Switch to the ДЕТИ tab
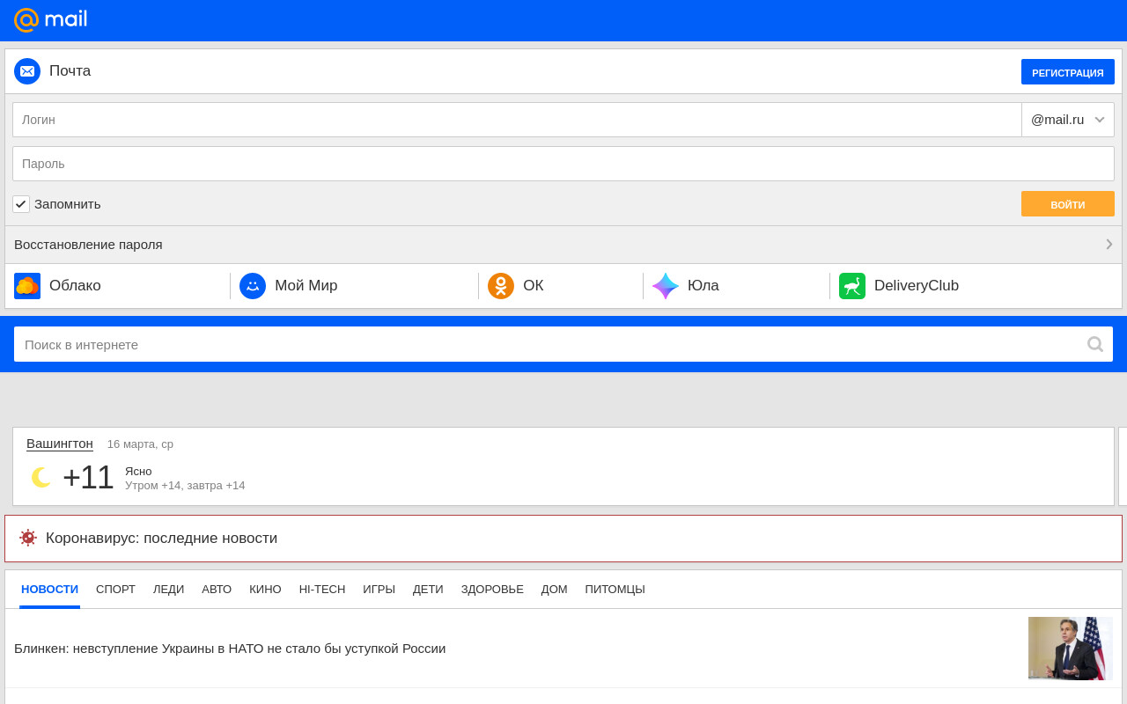 [x=428, y=590]
